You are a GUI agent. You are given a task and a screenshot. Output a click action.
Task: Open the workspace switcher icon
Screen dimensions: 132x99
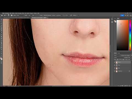(128, 15)
